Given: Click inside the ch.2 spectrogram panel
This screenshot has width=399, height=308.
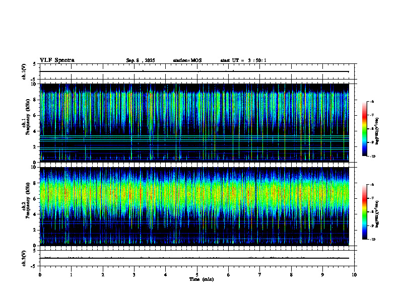Looking at the screenshot, I should click(194, 206).
